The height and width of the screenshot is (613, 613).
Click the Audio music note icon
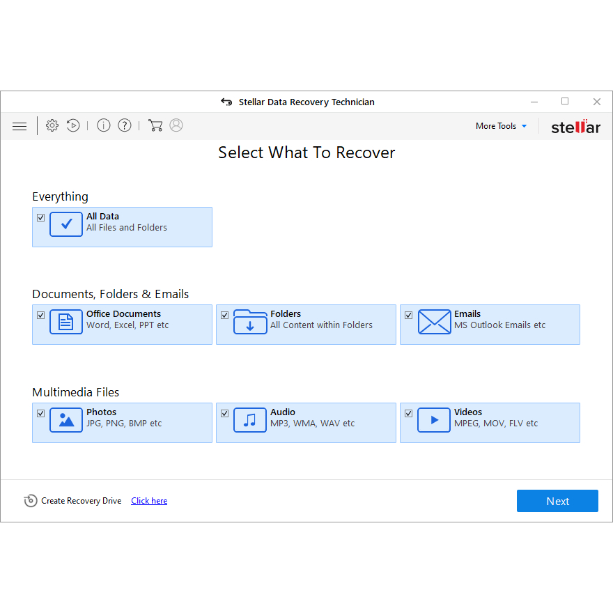[250, 420]
